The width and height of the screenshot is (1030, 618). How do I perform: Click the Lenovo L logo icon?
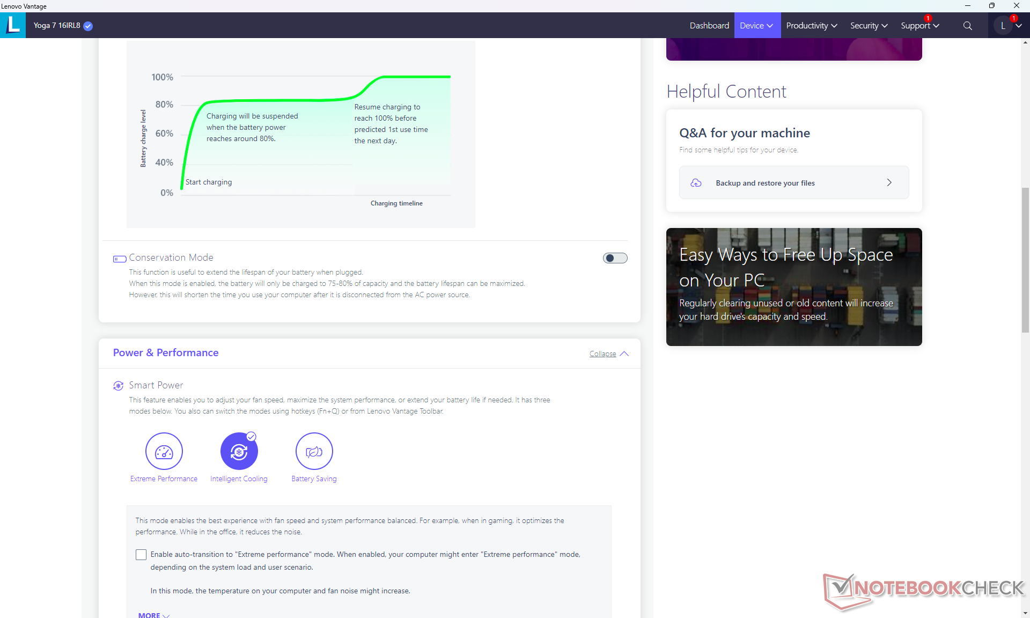pos(13,25)
